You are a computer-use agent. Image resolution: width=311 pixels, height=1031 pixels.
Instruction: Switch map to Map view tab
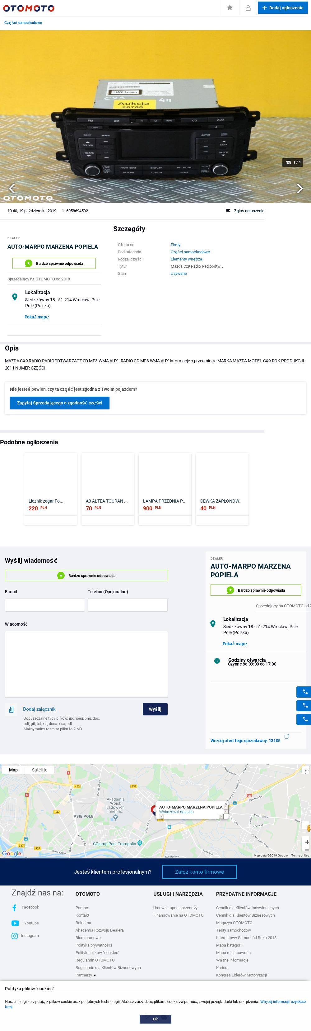point(13,770)
